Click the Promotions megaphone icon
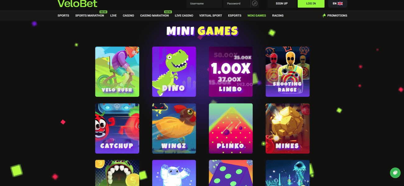The image size is (404, 186). (x=324, y=15)
